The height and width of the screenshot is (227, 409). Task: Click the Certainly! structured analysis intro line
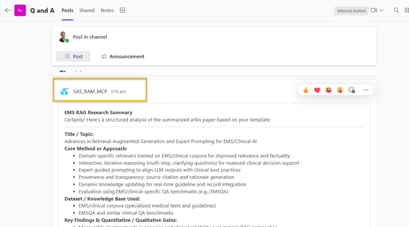click(167, 120)
